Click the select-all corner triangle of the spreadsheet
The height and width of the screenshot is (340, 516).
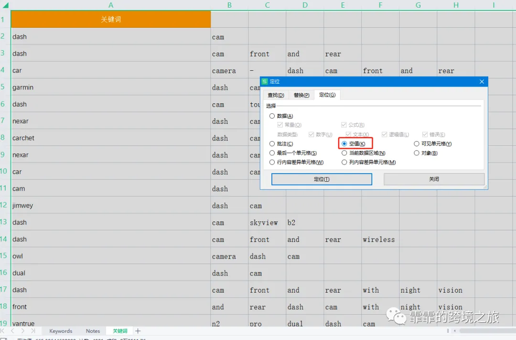(x=5, y=5)
